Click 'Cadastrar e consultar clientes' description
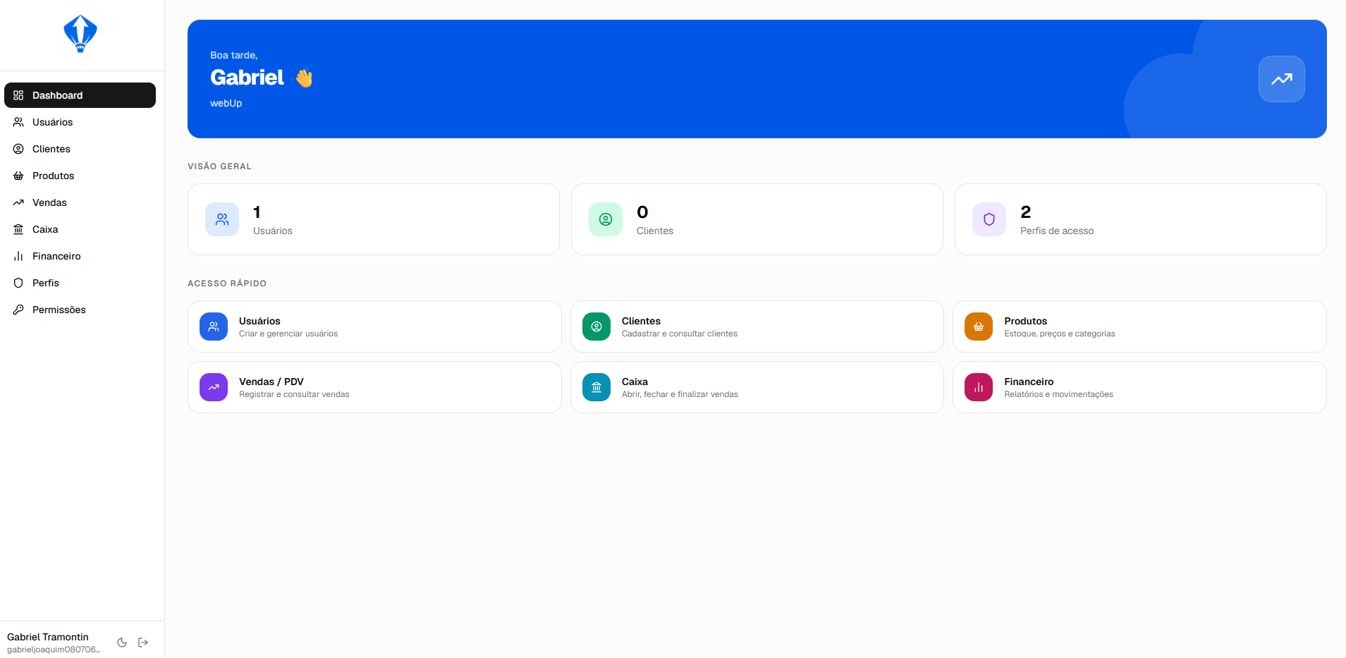 pos(680,334)
